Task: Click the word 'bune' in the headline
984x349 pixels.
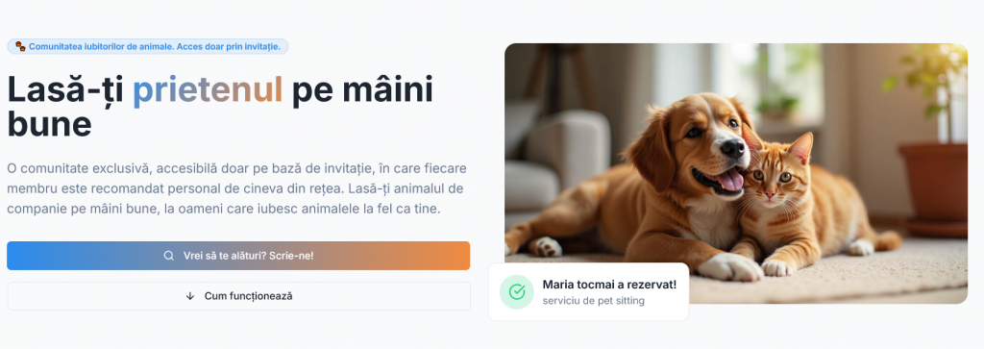Action: tap(50, 124)
